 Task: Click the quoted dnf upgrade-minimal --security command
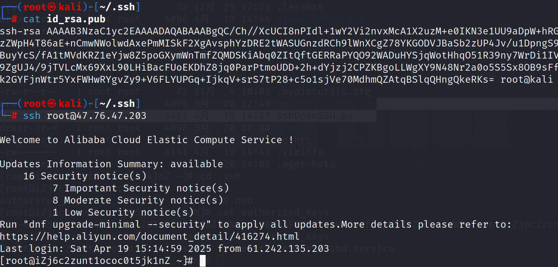pos(117,225)
